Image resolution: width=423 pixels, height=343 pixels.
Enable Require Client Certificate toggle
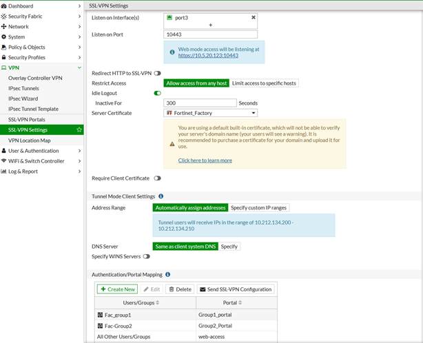tap(158, 178)
